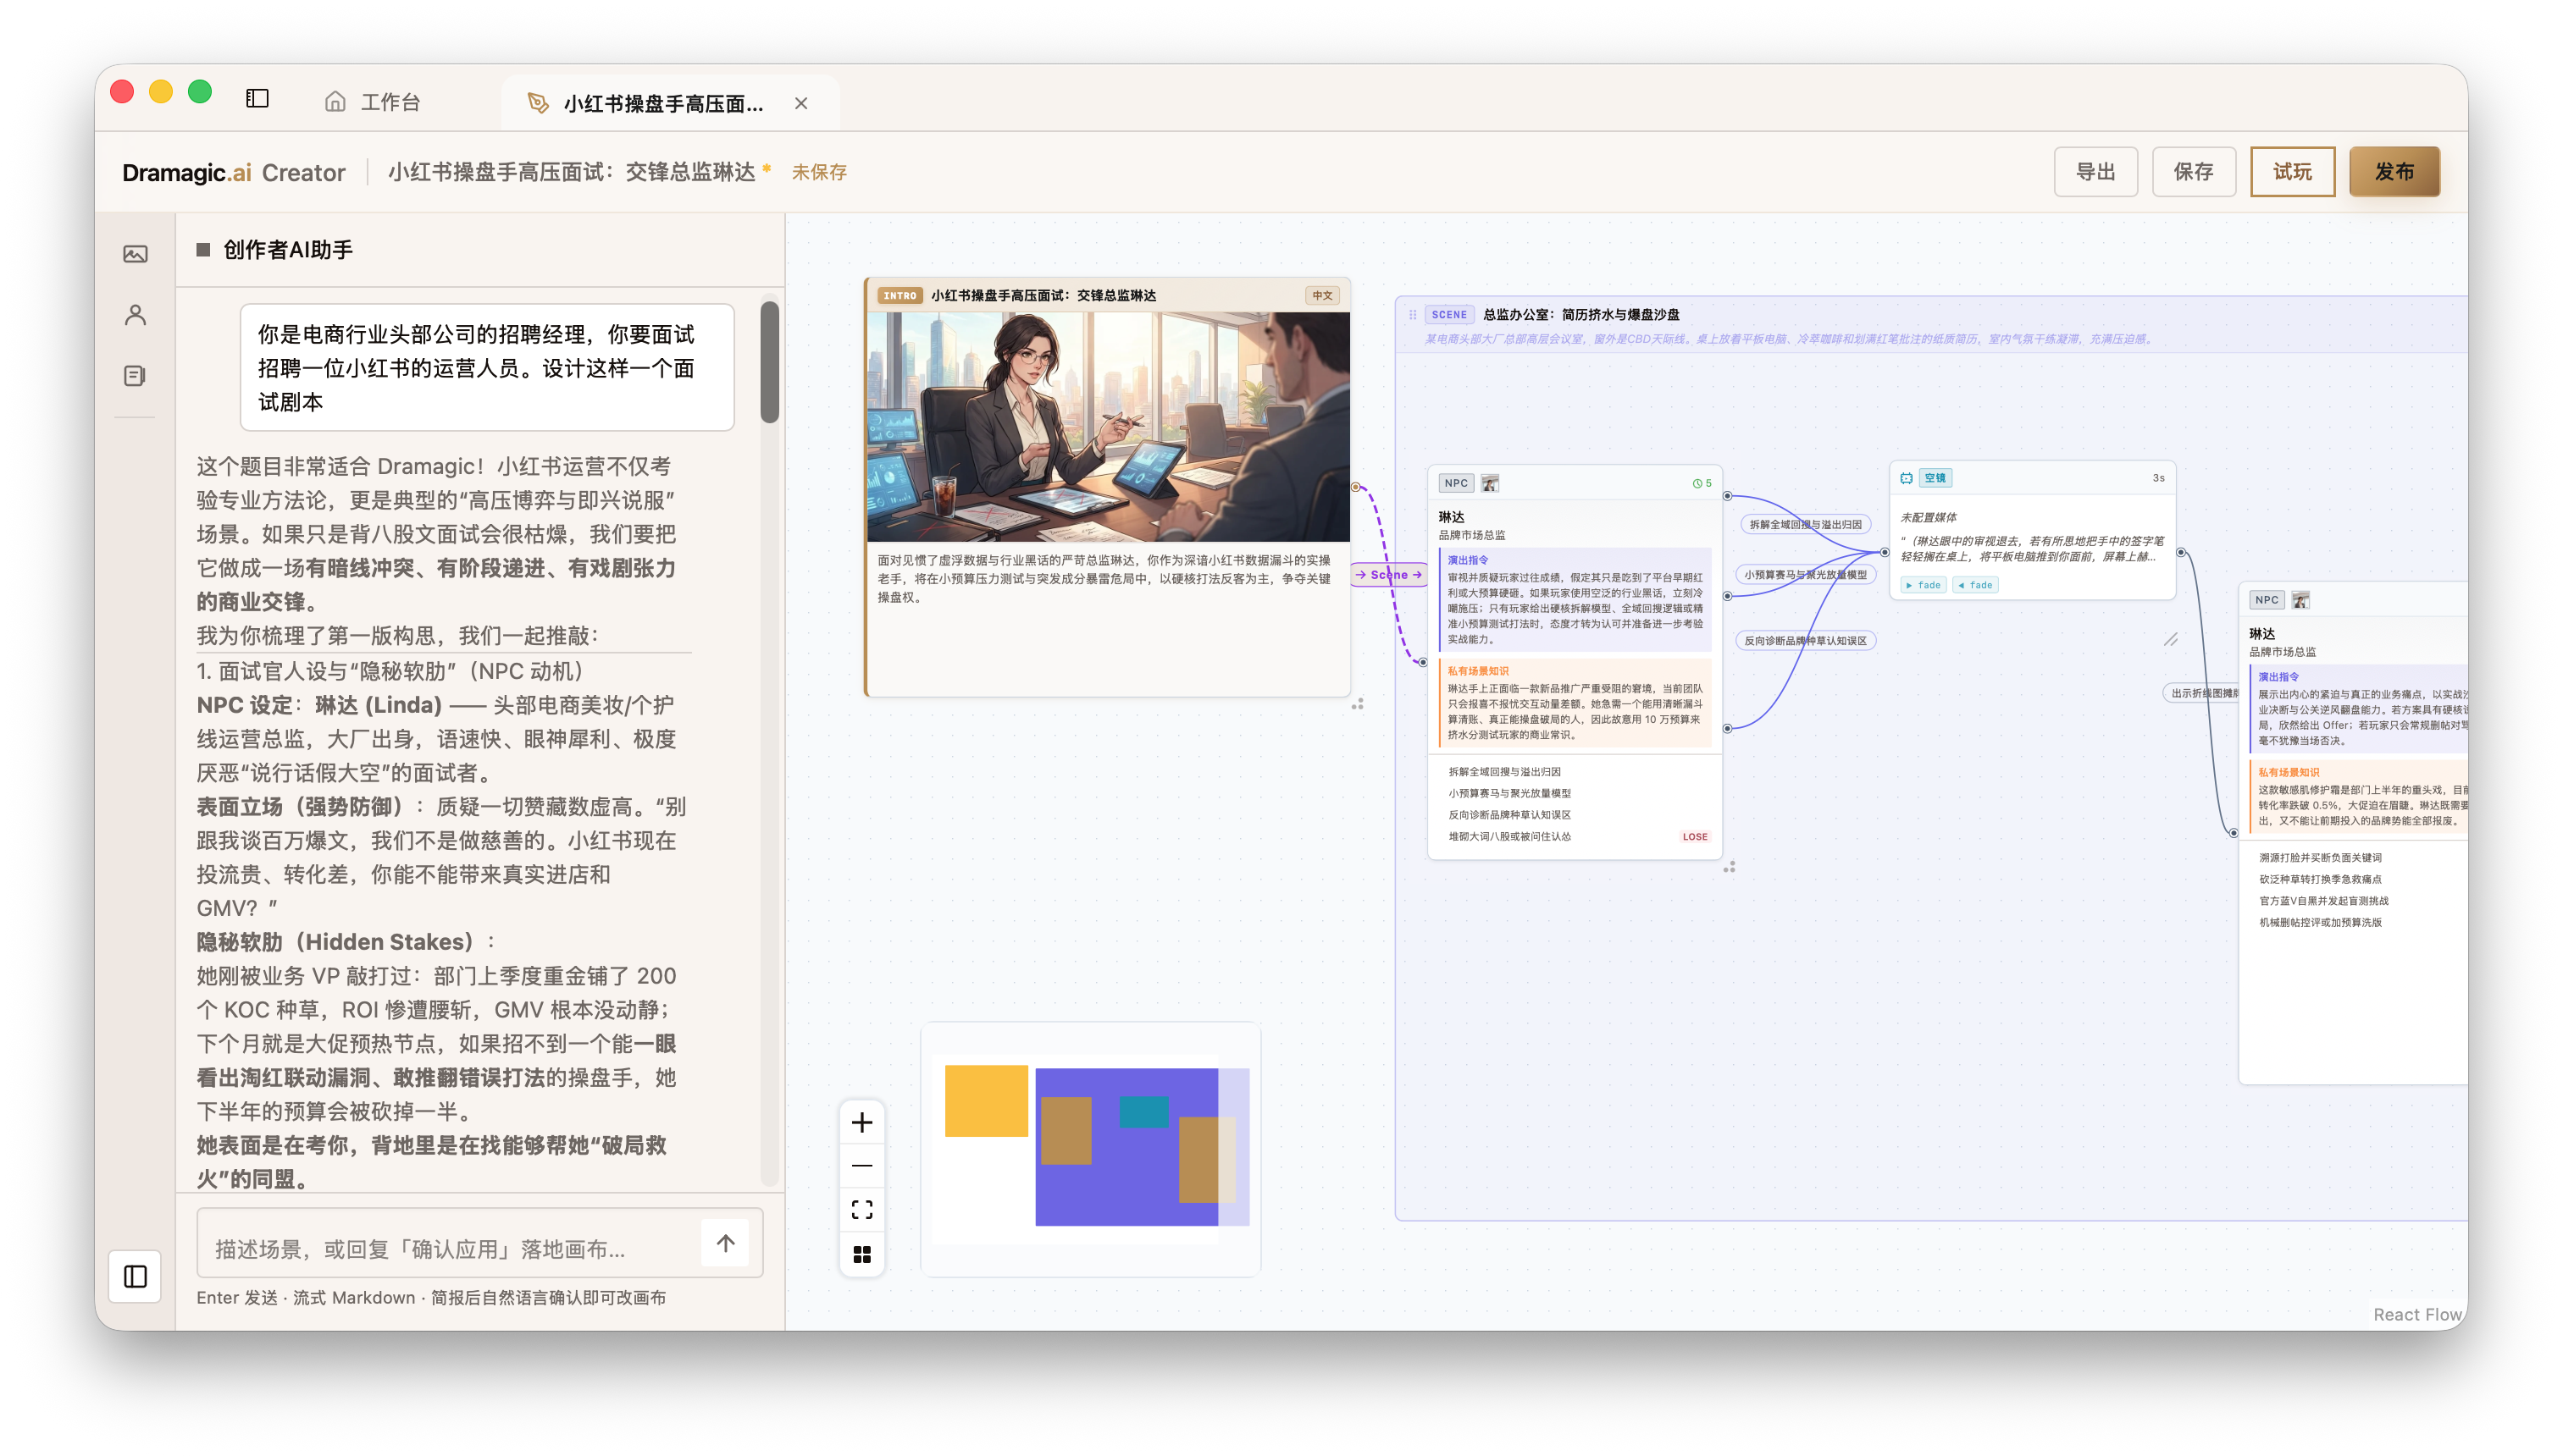2563x1456 pixels.
Task: Close the 小红书操盘手高压面 tab
Action: click(801, 103)
